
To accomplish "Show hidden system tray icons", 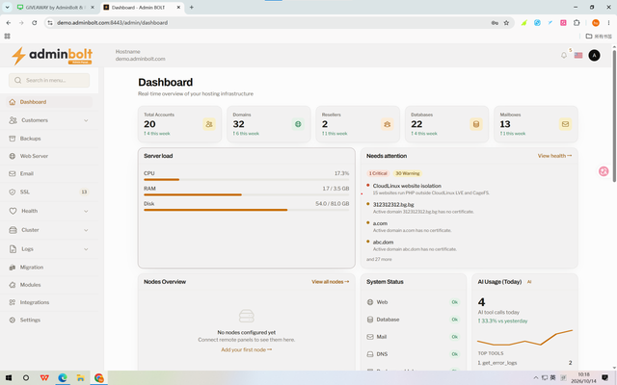I will coord(536,378).
